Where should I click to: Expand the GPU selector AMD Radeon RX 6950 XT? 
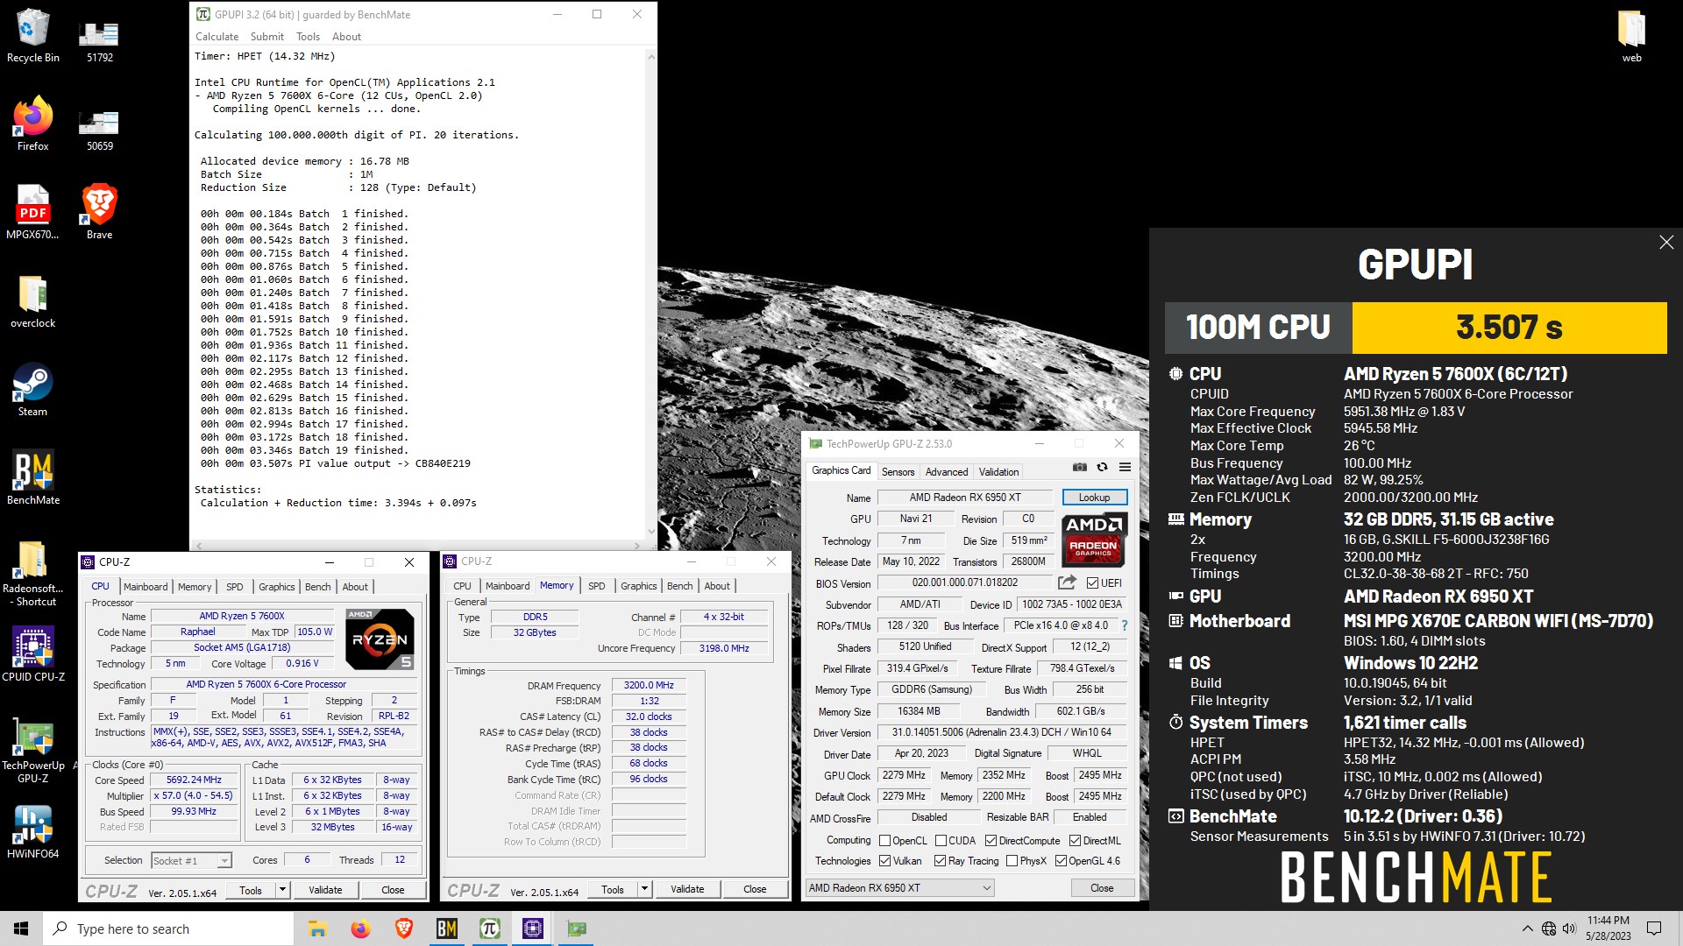(x=900, y=888)
